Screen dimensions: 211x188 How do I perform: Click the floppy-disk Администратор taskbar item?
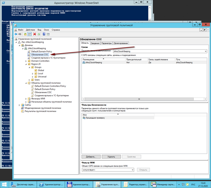click(x=79, y=184)
